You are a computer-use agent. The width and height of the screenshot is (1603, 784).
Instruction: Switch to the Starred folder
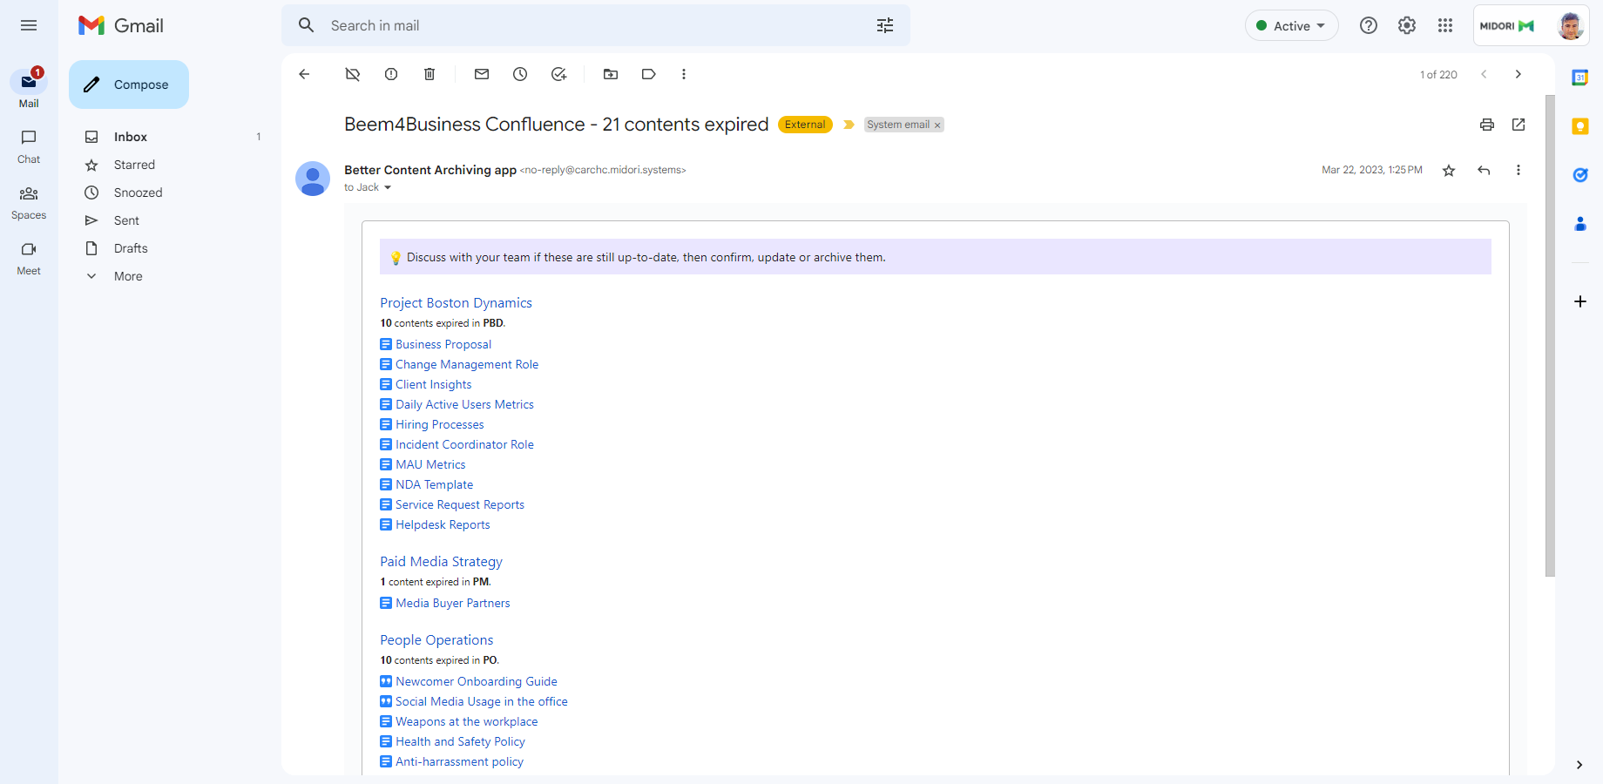(x=133, y=164)
